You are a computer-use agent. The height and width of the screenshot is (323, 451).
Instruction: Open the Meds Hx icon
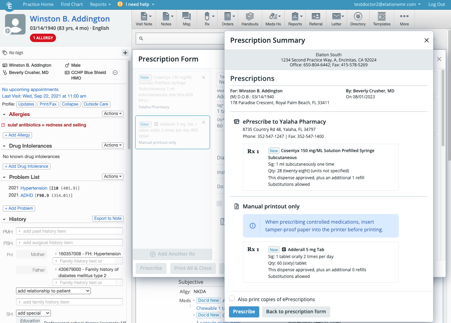pyautogui.click(x=273, y=19)
